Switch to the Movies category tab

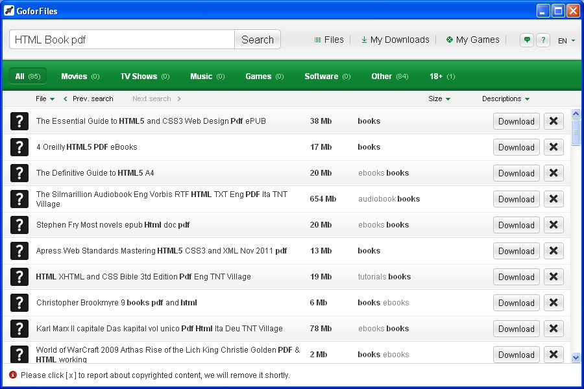[80, 77]
